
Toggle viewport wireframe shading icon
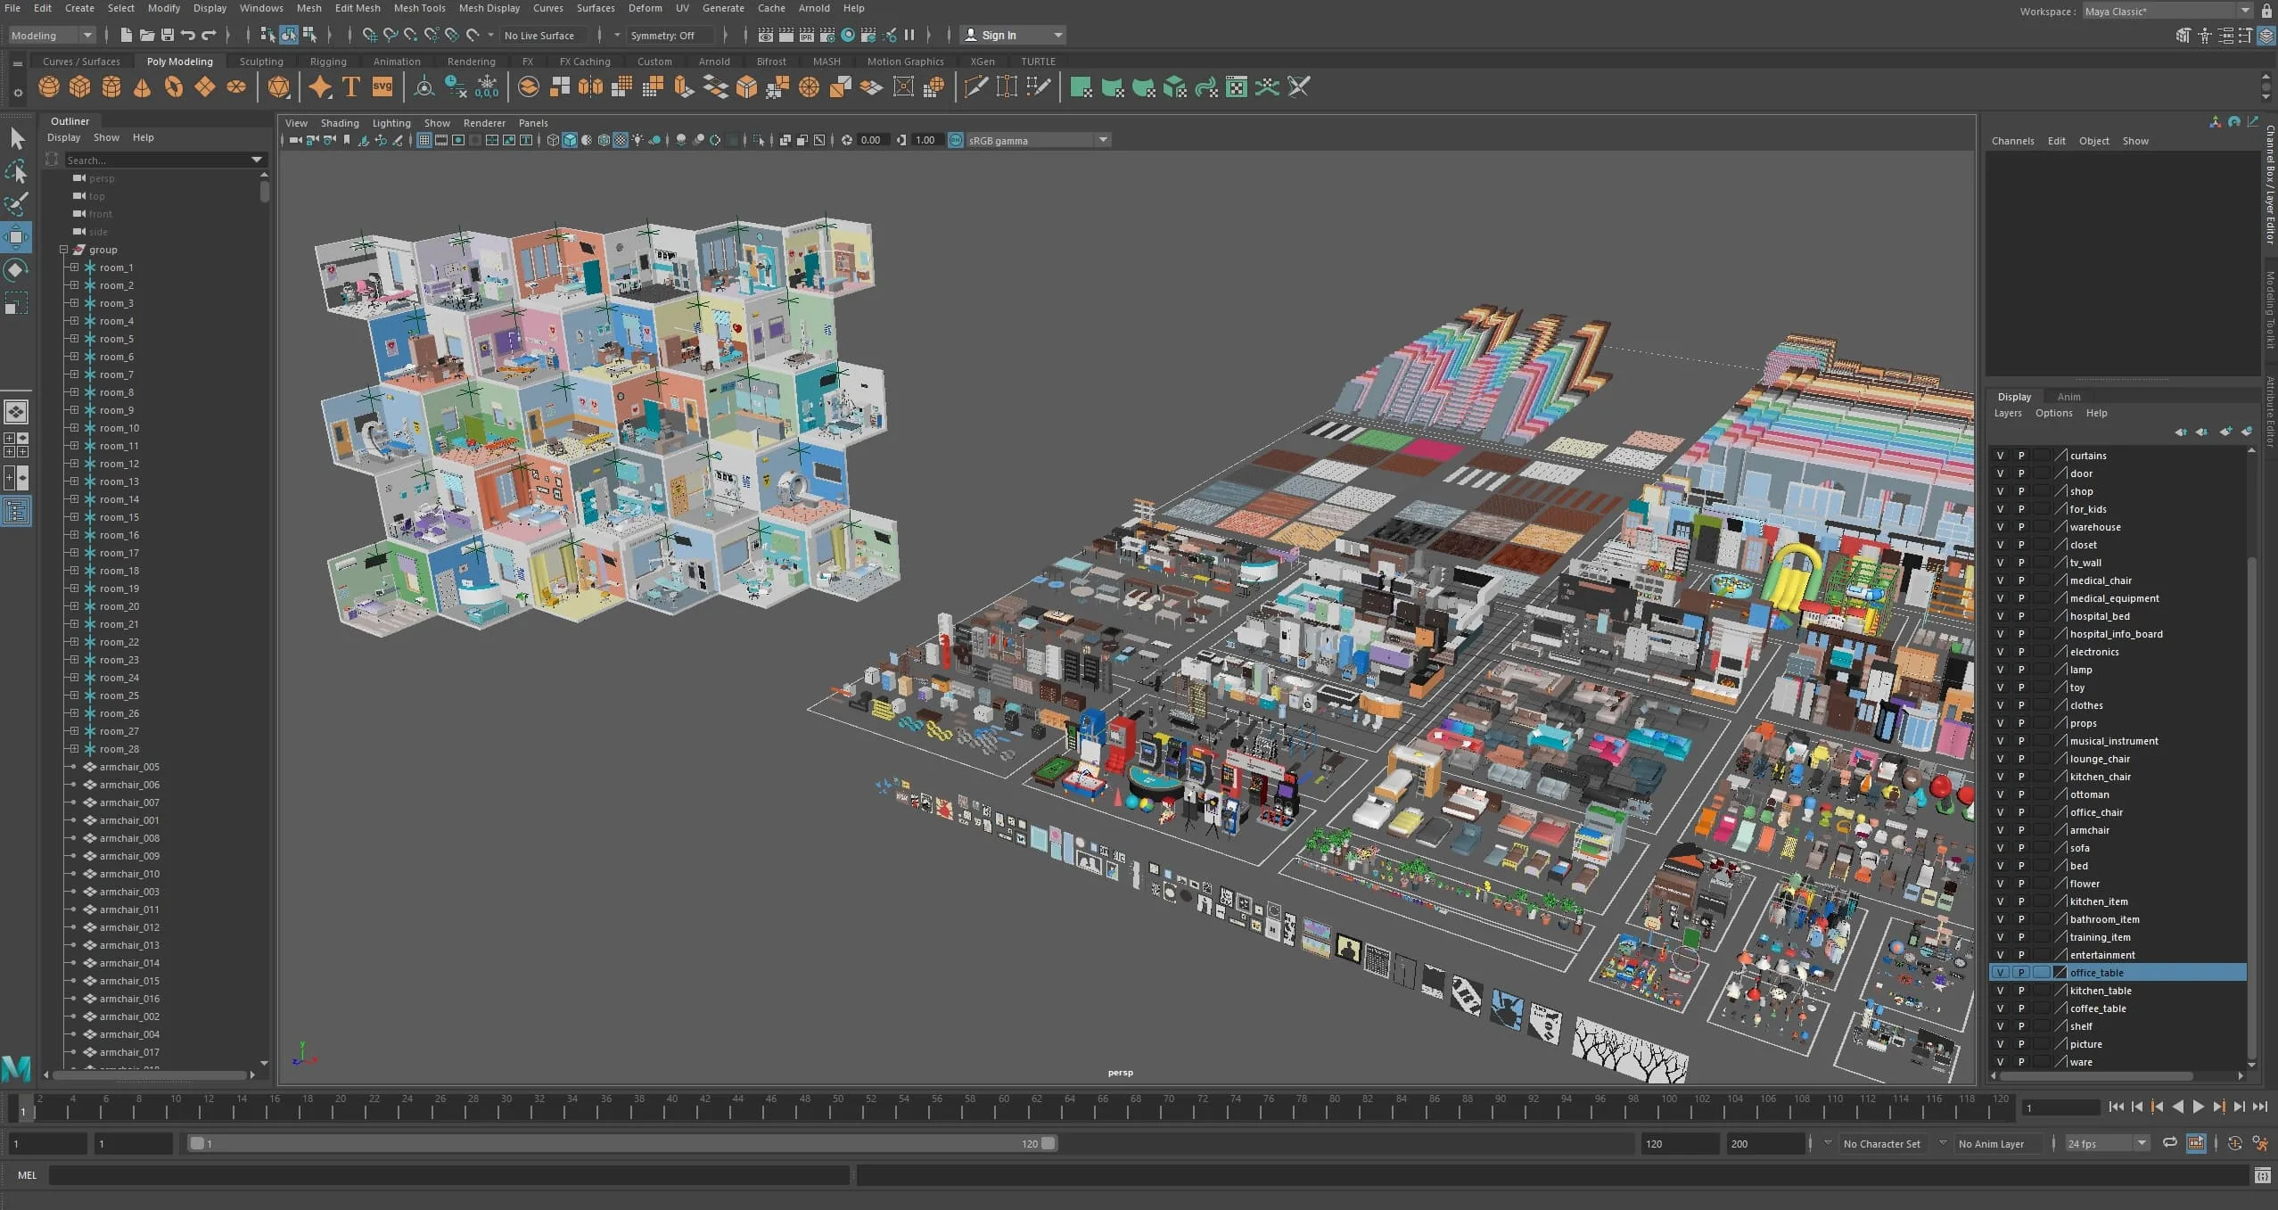(x=553, y=140)
